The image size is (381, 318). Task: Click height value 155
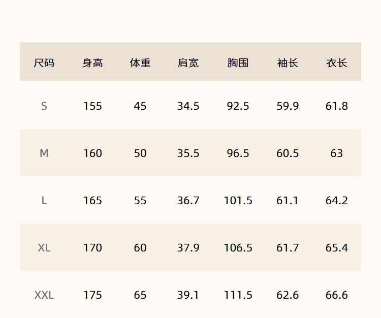pos(92,106)
